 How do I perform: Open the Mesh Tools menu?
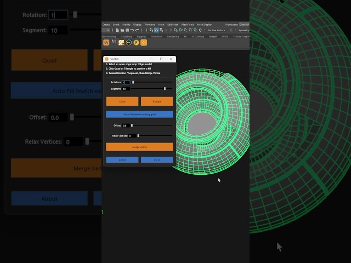tap(188, 25)
